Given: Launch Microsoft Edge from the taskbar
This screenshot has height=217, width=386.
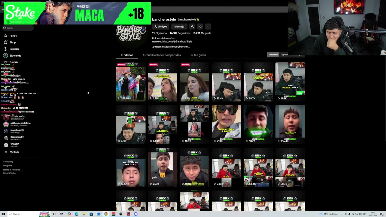Looking at the screenshot, I should point(77,214).
